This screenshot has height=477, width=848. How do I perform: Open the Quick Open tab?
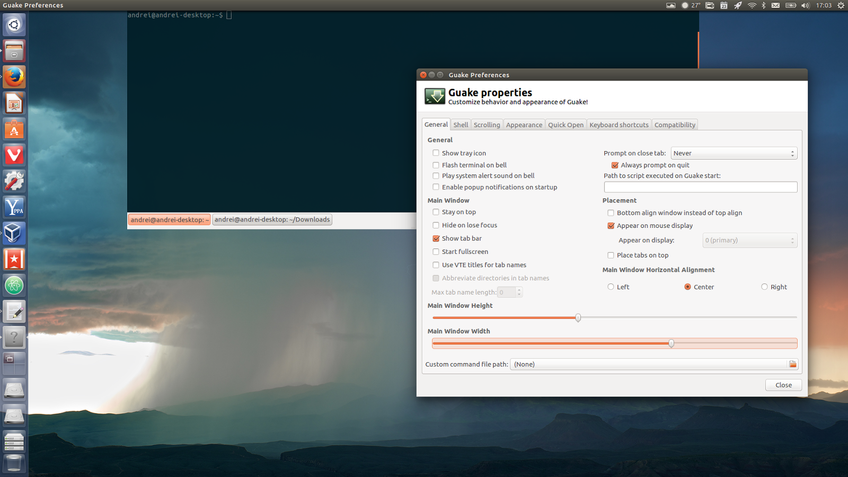(x=566, y=125)
